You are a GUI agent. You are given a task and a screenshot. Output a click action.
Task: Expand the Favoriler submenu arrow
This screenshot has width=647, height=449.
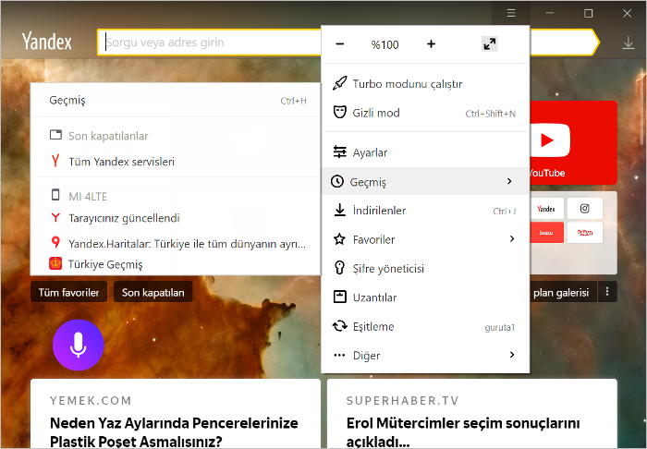pyautogui.click(x=512, y=238)
